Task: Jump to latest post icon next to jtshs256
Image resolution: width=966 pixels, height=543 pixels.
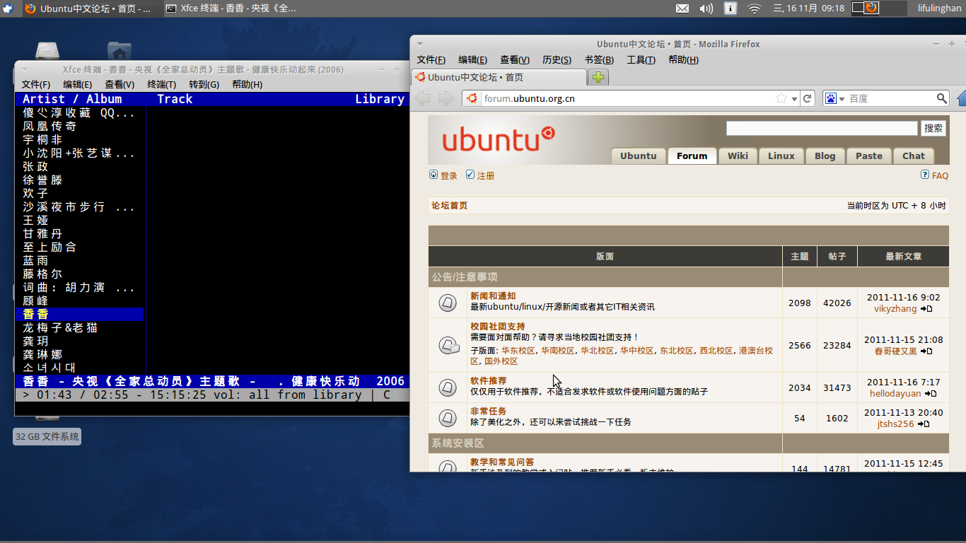Action: (x=924, y=424)
